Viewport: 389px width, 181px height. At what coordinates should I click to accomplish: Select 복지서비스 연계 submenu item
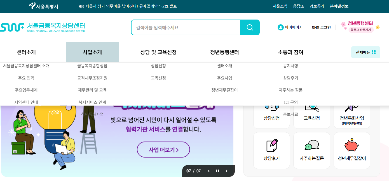[x=92, y=102]
